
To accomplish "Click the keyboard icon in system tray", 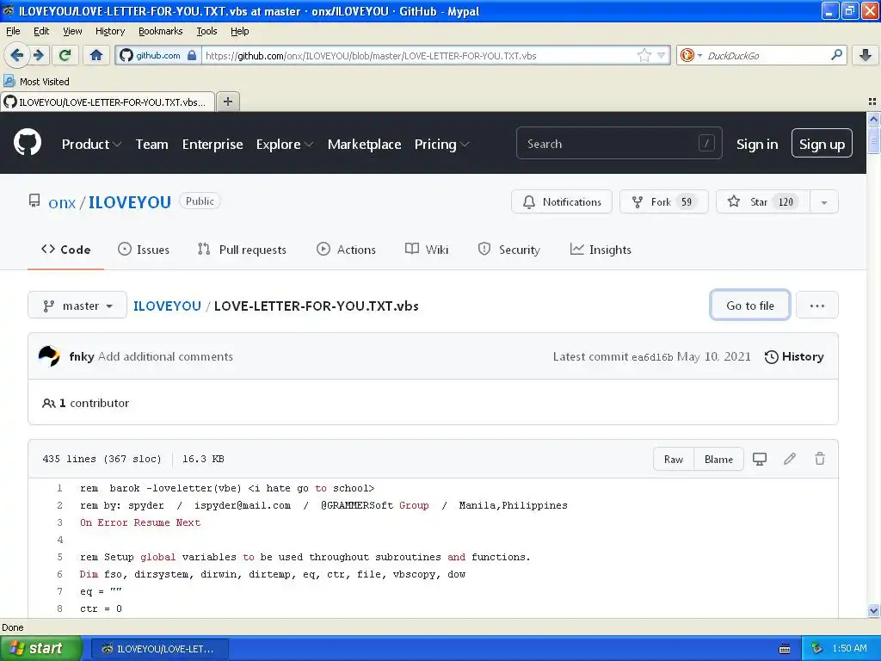I will (x=785, y=649).
